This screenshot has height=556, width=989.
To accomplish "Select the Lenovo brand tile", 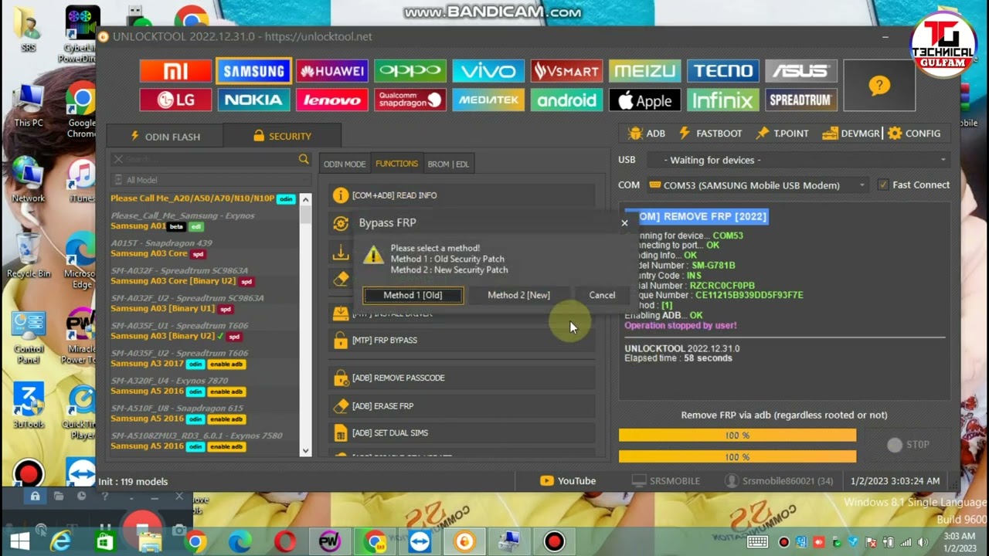I will [x=332, y=100].
